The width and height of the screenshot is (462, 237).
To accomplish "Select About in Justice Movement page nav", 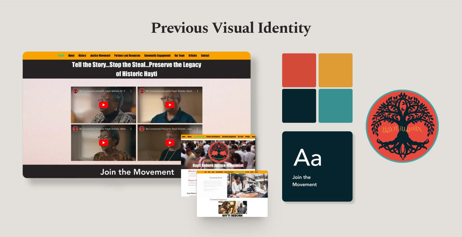I will click(x=184, y=137).
